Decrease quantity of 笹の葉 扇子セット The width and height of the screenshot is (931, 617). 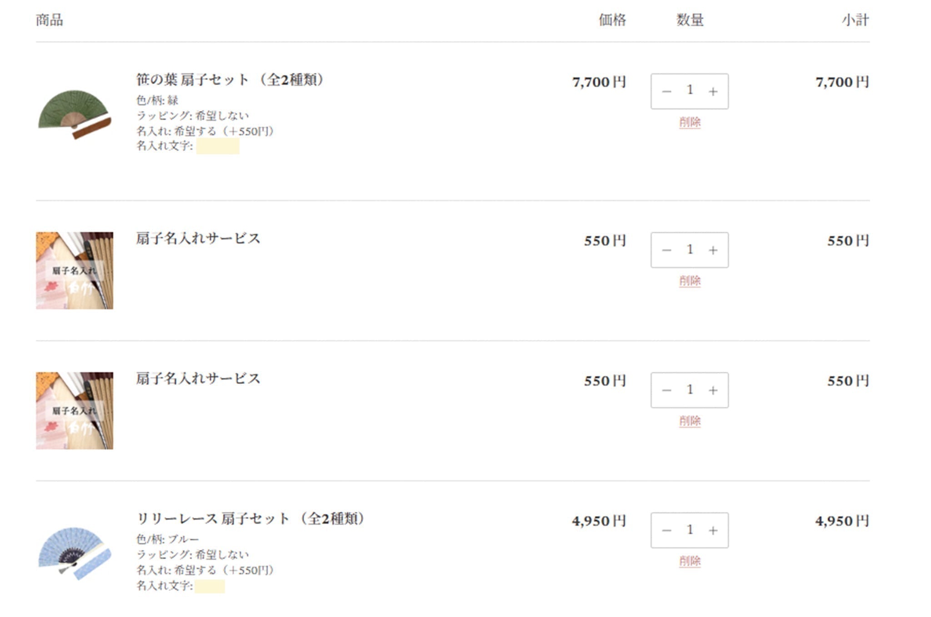click(666, 91)
